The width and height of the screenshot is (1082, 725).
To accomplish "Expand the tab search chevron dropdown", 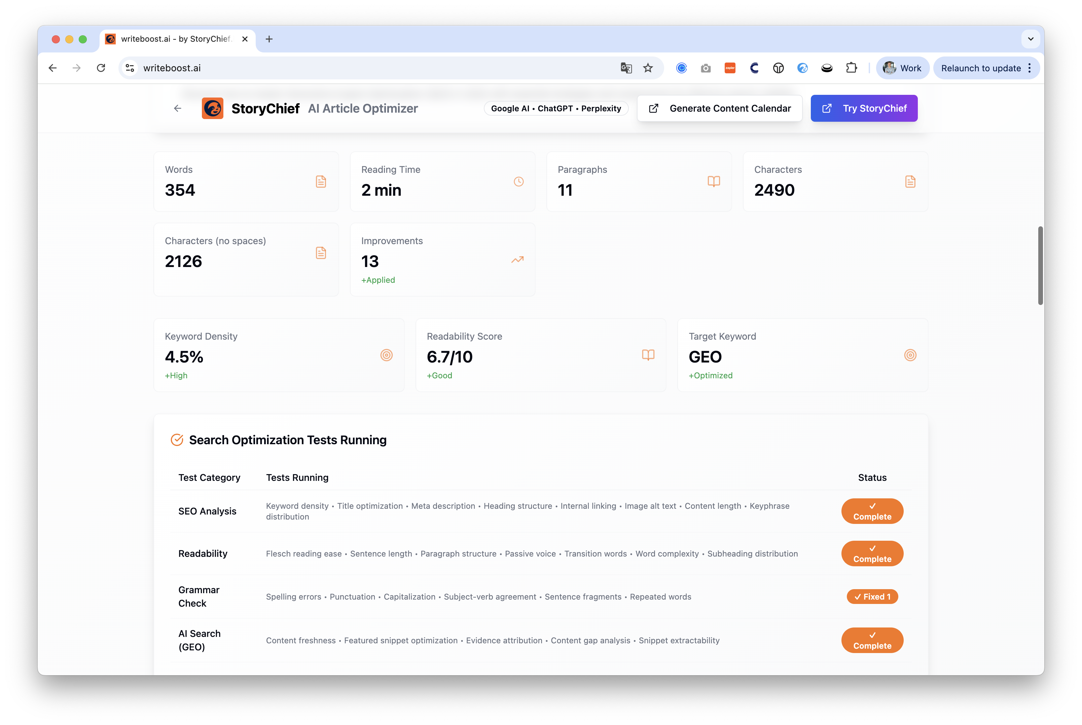I will pos(1030,39).
